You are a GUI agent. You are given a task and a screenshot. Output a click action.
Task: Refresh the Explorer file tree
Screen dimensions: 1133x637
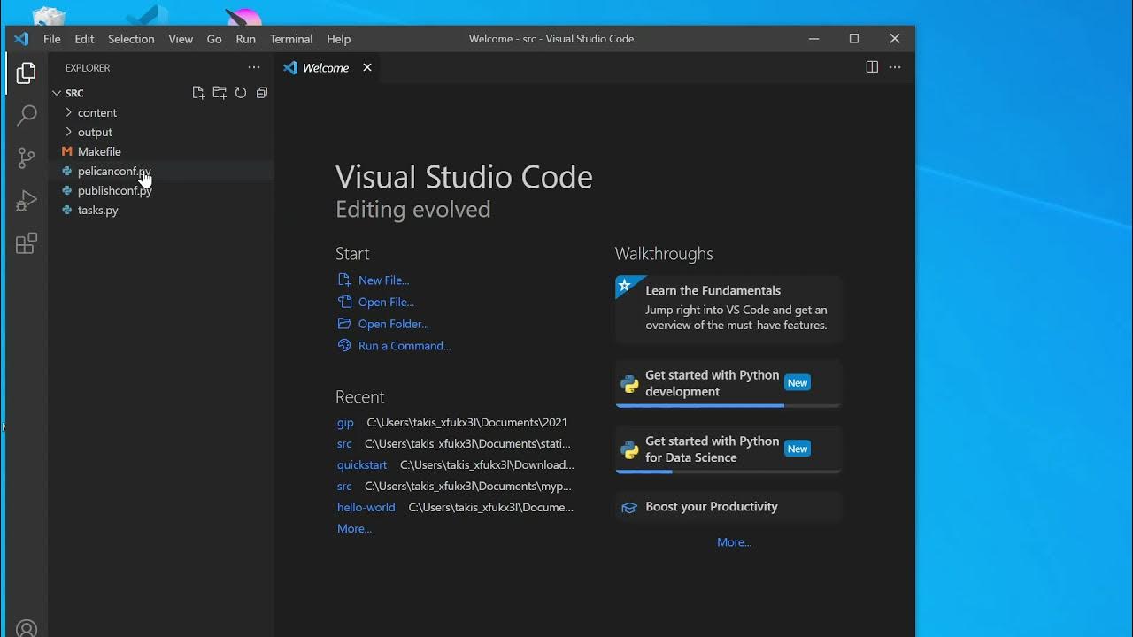(x=241, y=93)
